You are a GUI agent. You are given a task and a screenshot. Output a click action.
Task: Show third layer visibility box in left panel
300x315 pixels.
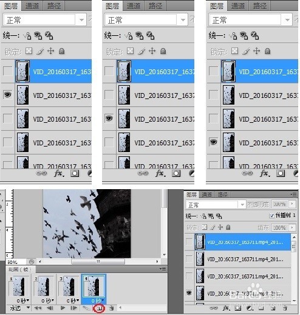coord(8,119)
